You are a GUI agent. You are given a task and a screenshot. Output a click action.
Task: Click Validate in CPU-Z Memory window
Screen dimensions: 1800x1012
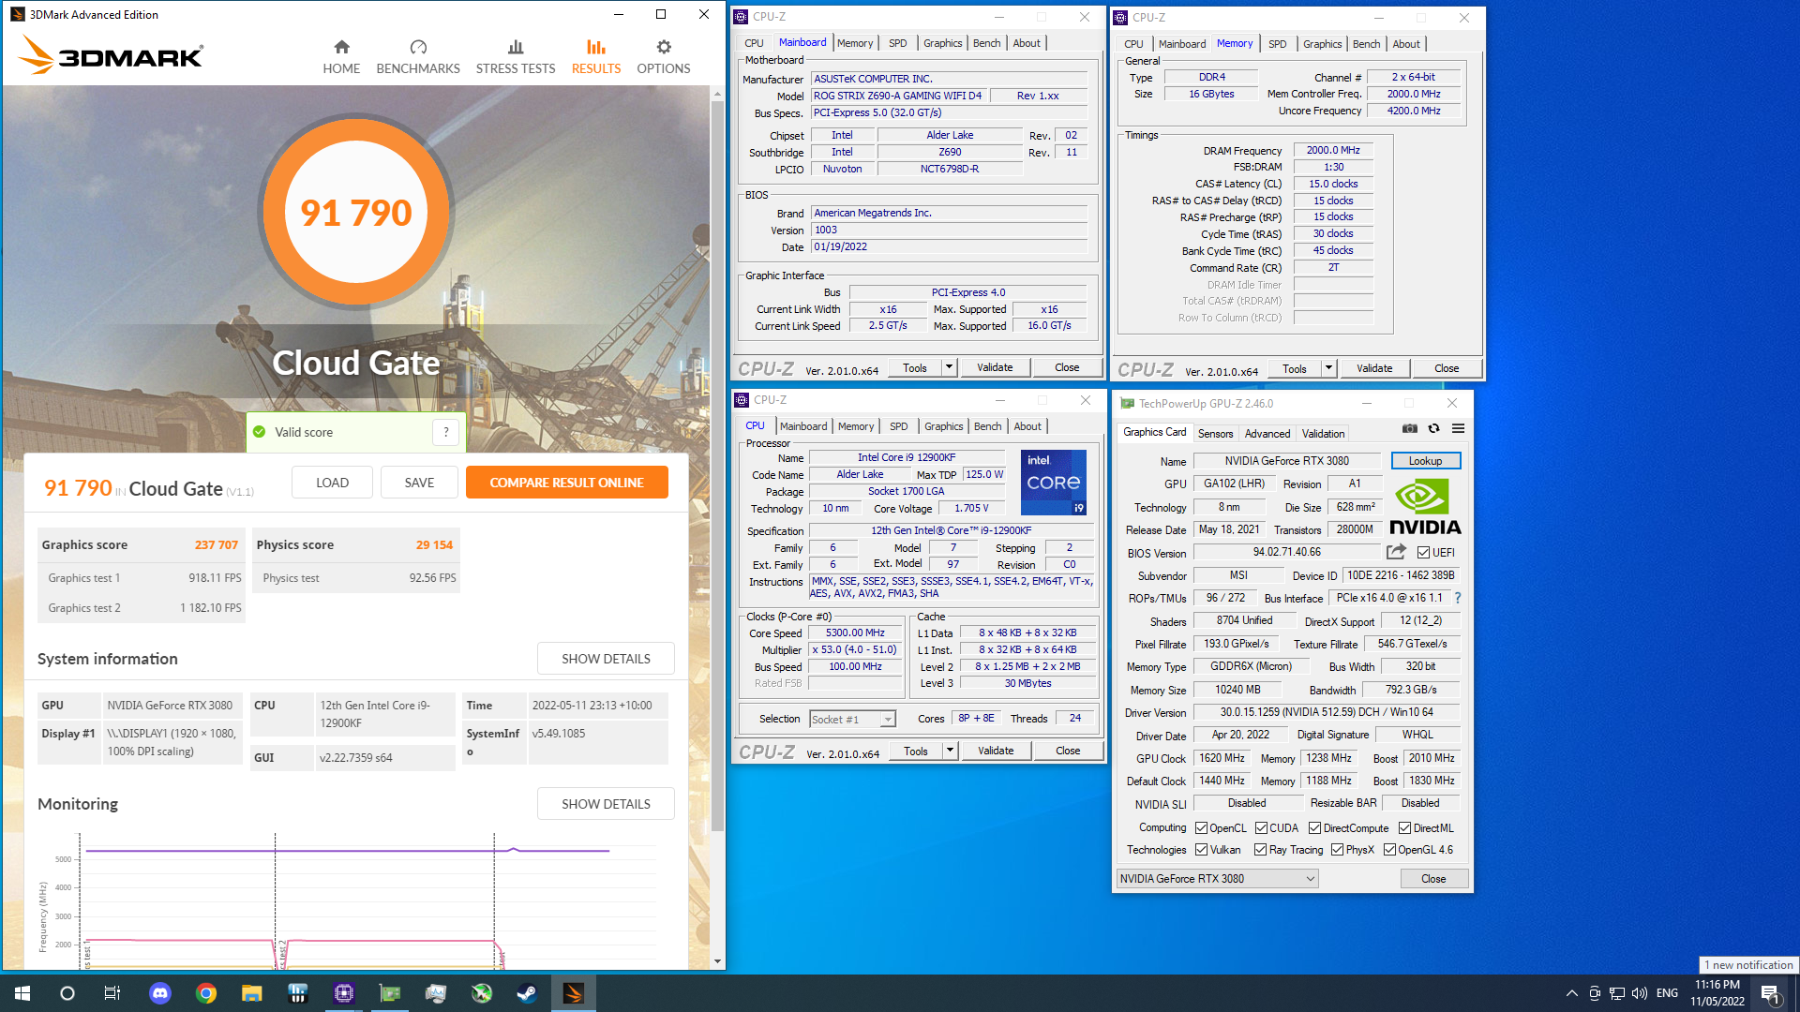point(1374,368)
